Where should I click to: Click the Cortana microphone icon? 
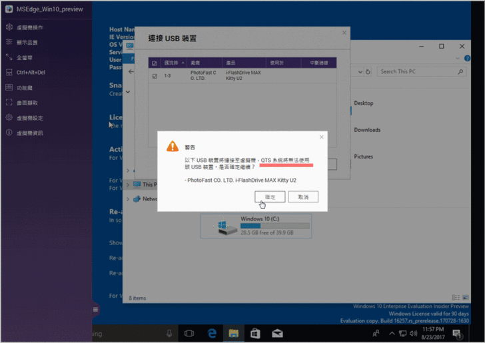(x=169, y=333)
